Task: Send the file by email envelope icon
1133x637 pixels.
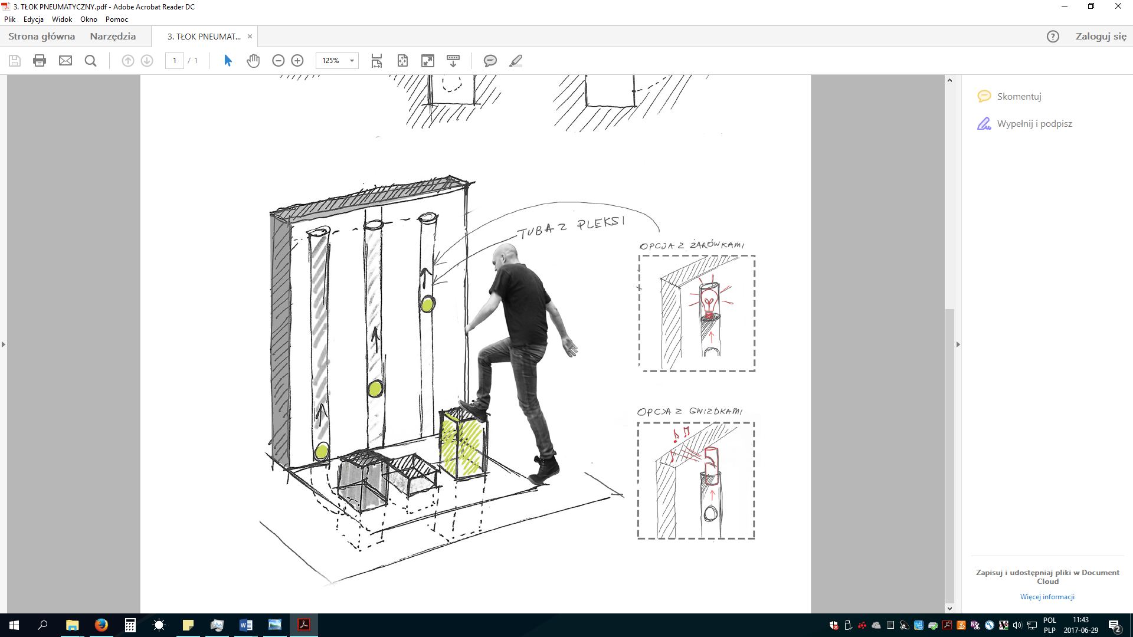Action: (x=66, y=61)
